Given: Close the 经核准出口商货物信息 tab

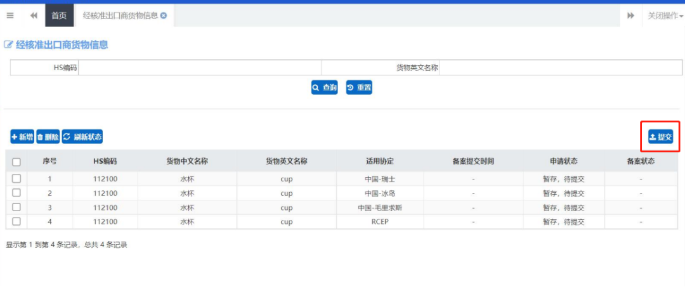Looking at the screenshot, I should pyautogui.click(x=164, y=16).
